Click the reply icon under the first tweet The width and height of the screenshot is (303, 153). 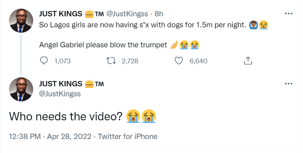(x=45, y=61)
